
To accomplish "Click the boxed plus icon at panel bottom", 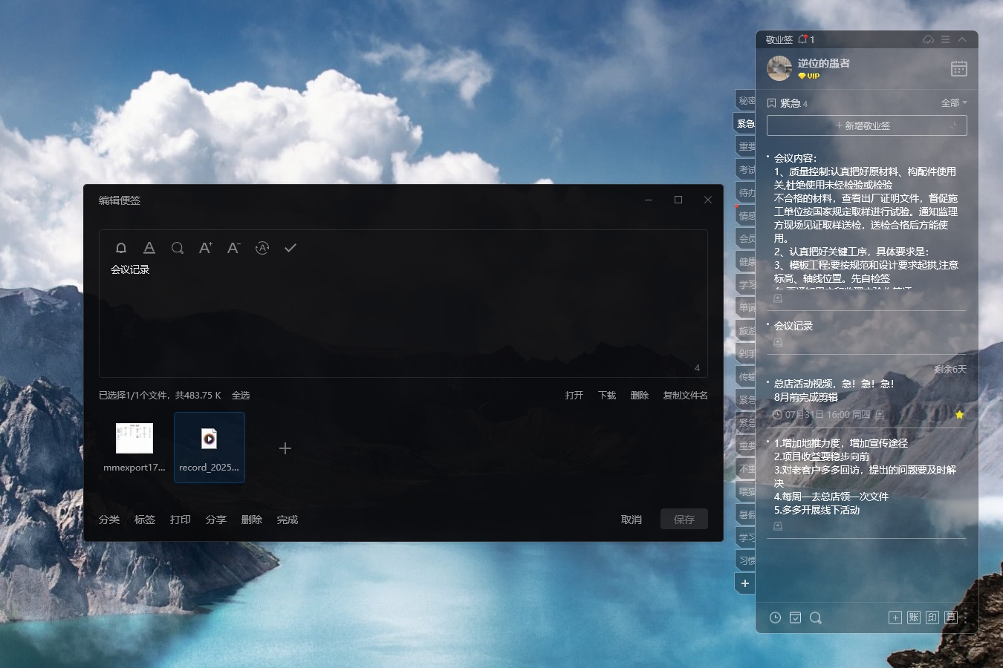I will coord(895,618).
